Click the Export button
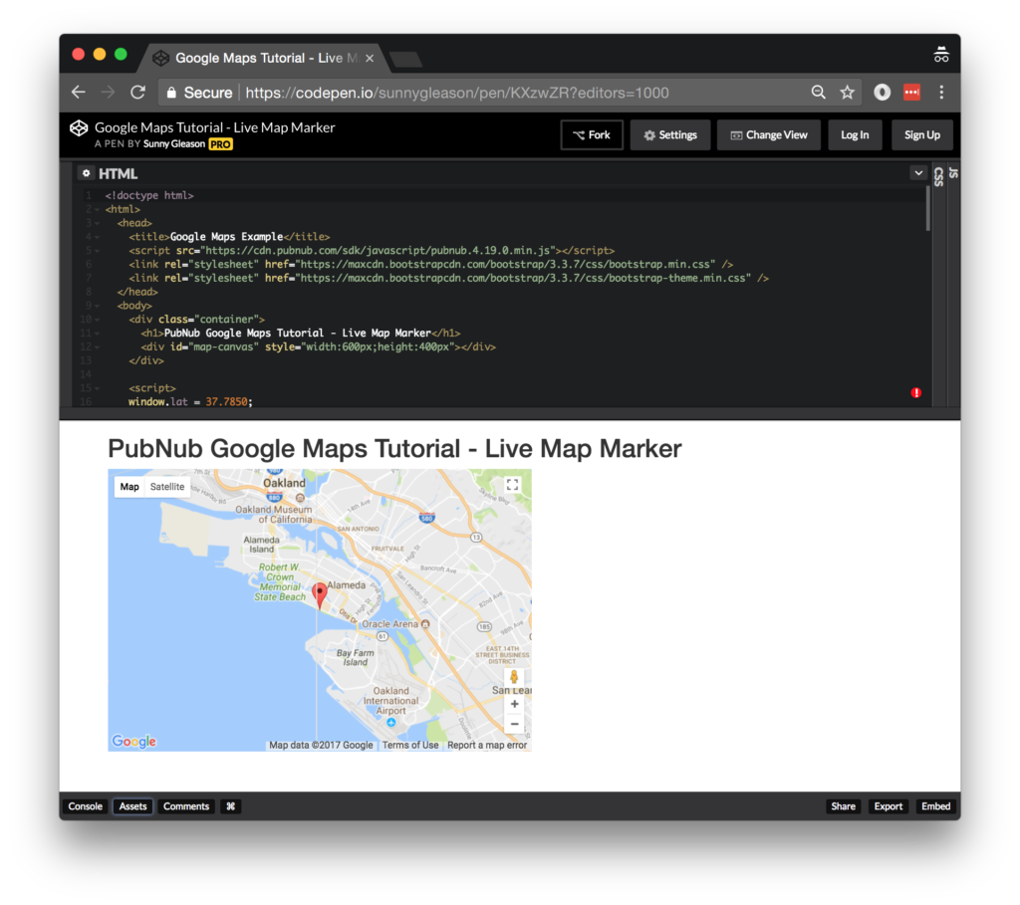The height and width of the screenshot is (905, 1020). (x=888, y=806)
